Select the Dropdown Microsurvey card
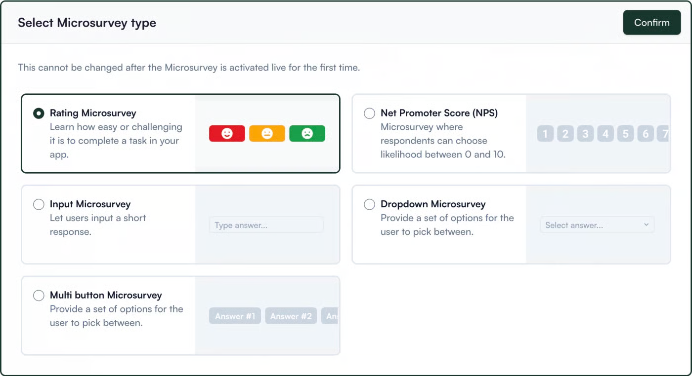Image resolution: width=692 pixels, height=376 pixels. (440, 225)
